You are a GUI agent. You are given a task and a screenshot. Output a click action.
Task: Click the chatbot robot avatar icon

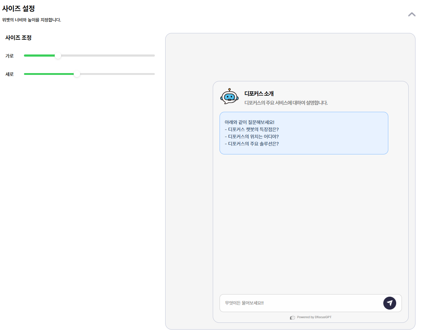pyautogui.click(x=229, y=96)
